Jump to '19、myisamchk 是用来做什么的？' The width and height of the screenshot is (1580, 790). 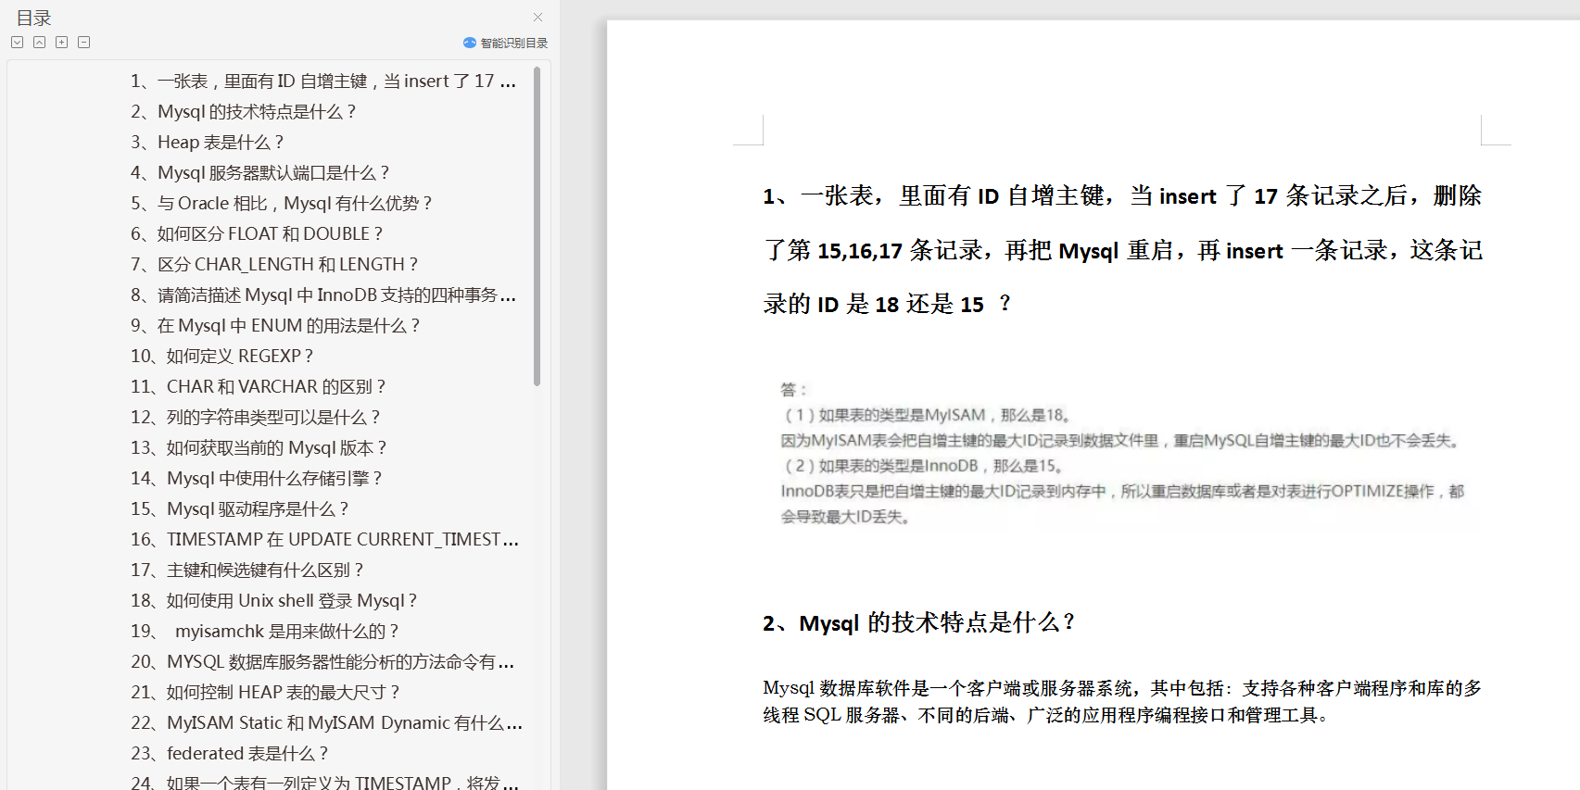(x=264, y=632)
